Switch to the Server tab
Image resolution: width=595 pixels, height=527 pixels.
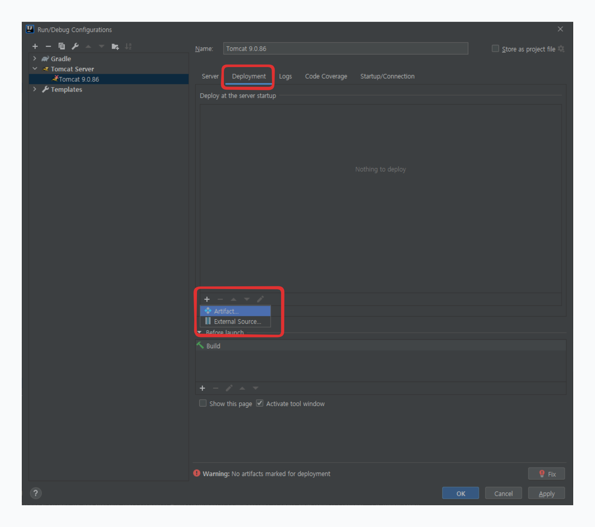coord(210,76)
